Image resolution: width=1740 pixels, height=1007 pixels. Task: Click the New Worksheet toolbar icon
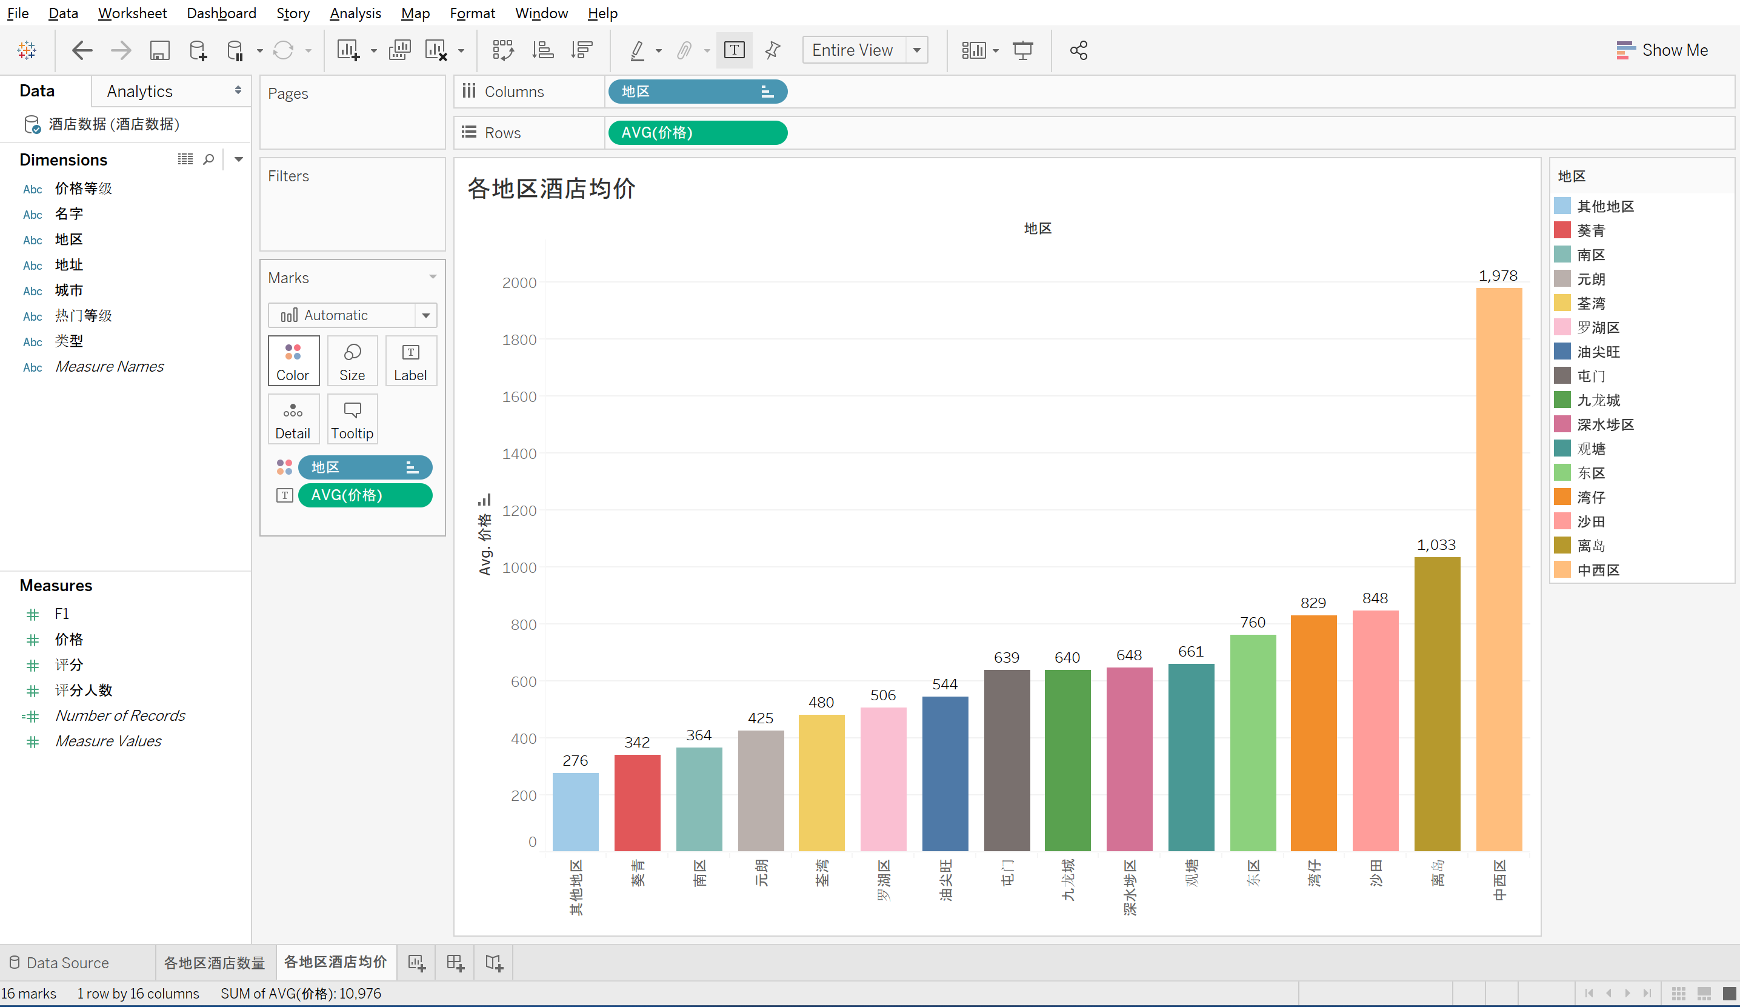[347, 50]
